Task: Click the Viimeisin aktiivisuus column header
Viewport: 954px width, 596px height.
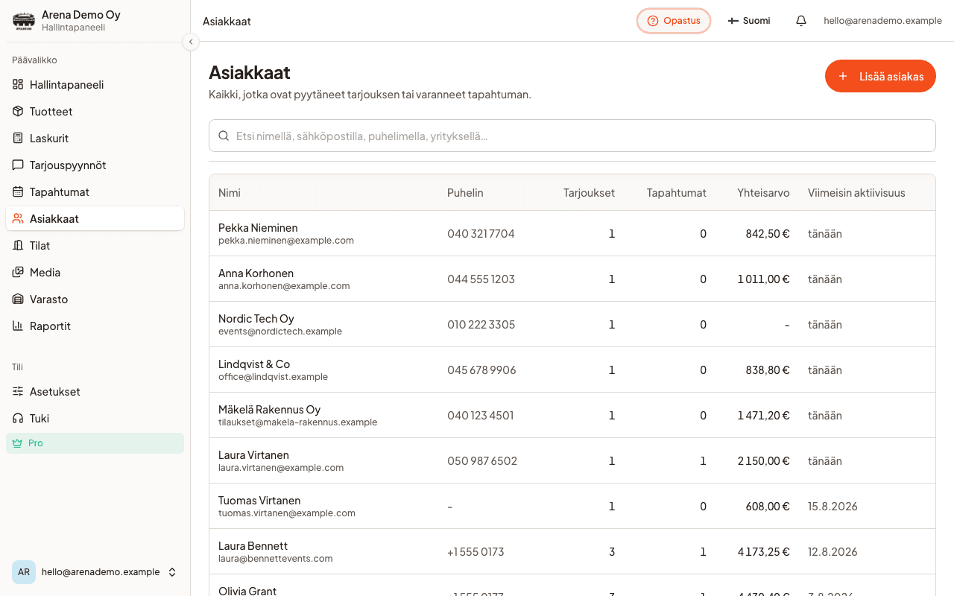Action: (x=856, y=193)
